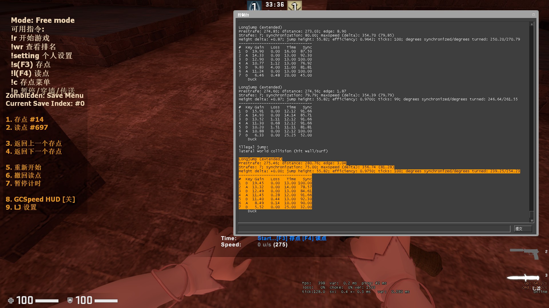Click the CT team score icon
This screenshot has height=308, width=549.
(x=254, y=6)
